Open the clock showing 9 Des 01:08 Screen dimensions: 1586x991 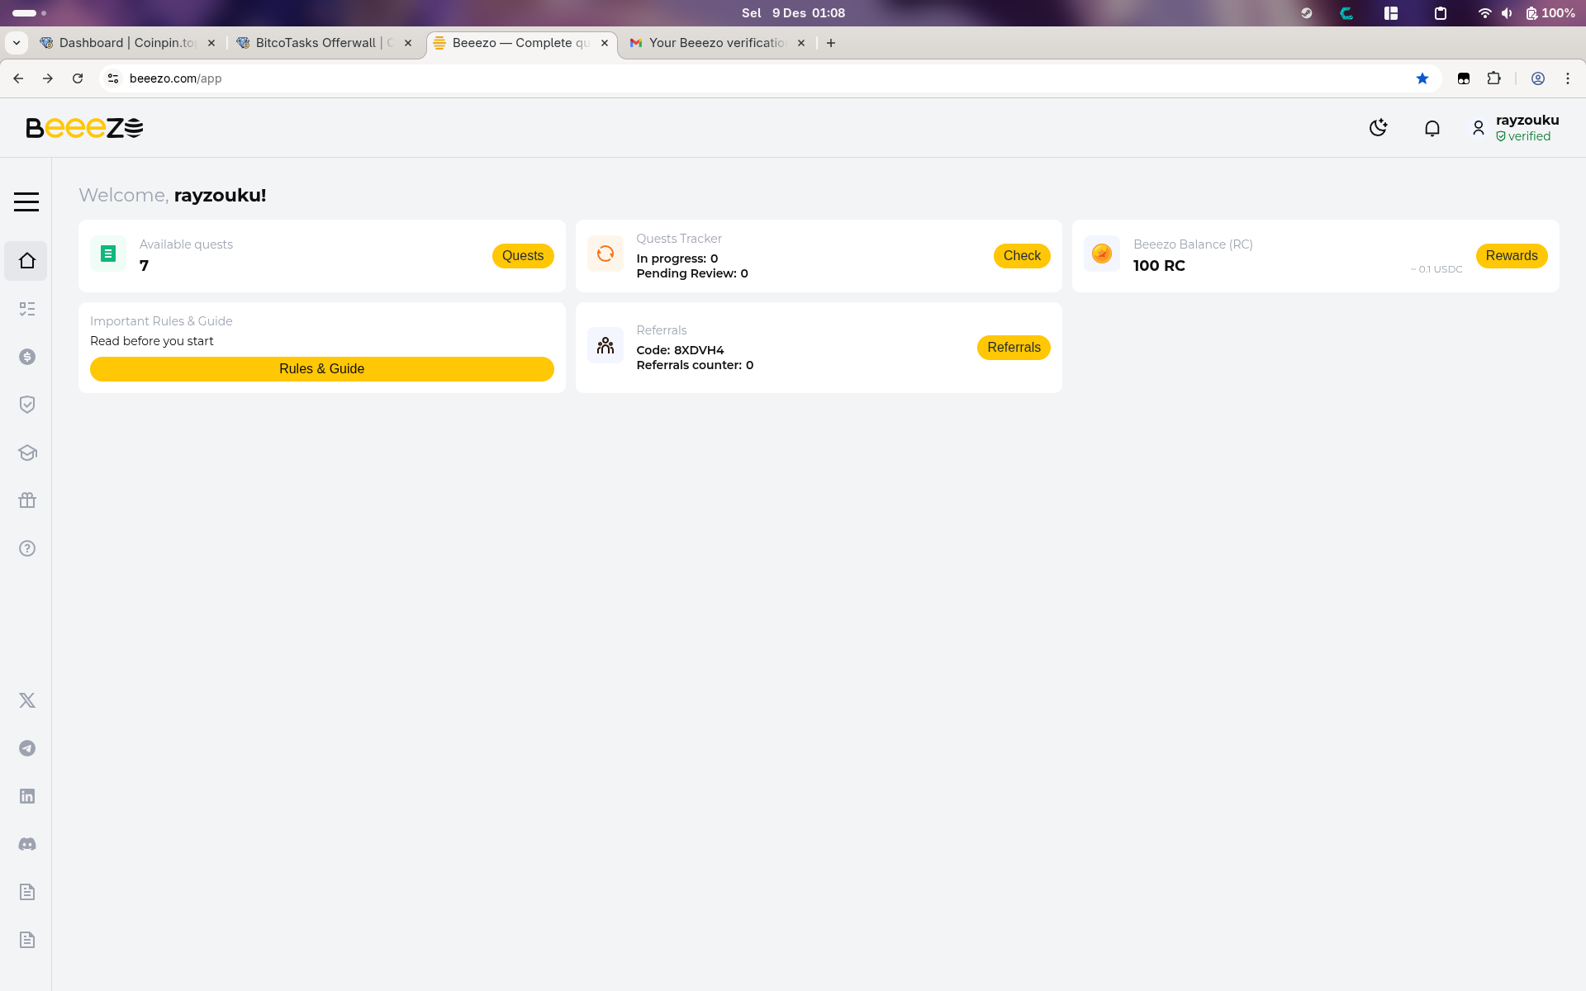coord(793,13)
